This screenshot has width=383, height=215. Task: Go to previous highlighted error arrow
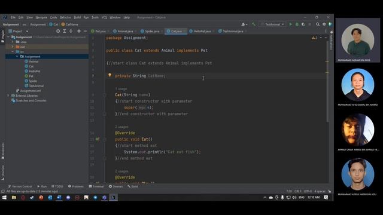click(x=321, y=38)
